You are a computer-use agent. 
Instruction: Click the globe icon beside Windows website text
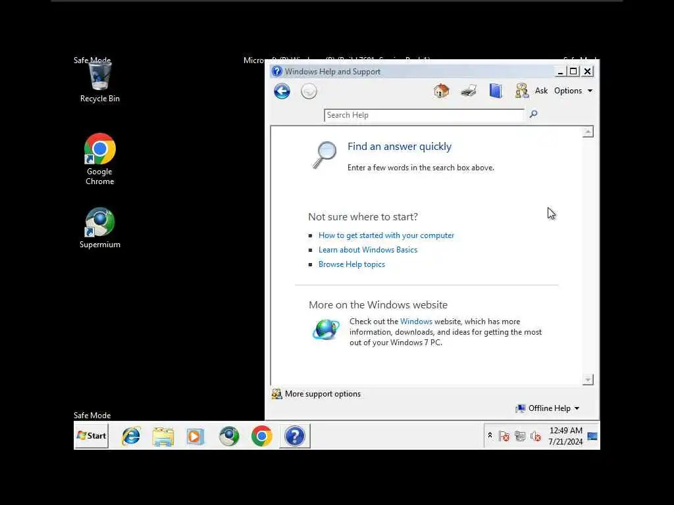pos(326,330)
